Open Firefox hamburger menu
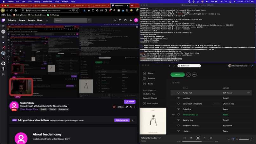 pyautogui.click(x=137, y=10)
